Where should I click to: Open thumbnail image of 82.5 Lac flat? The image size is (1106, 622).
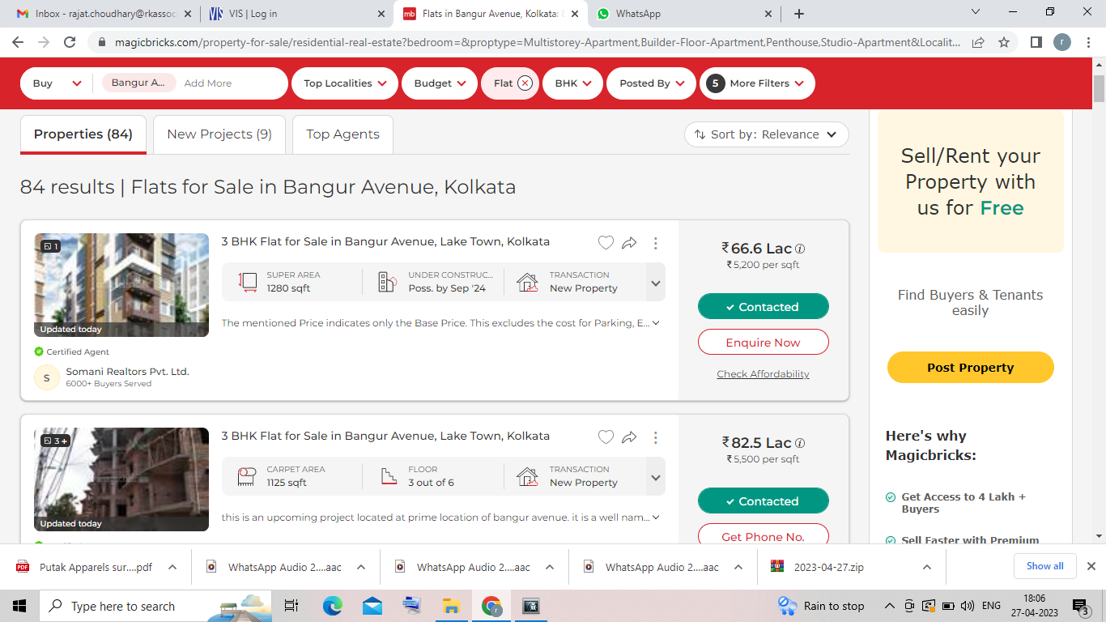[121, 479]
